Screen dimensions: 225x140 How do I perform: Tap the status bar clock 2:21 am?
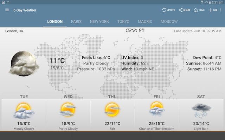pos(217,2)
